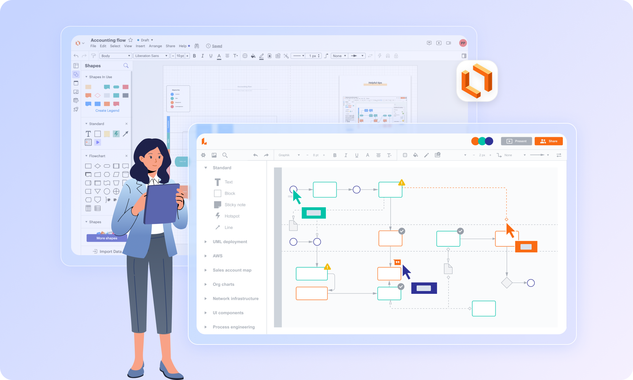Click the video camera icon top right
This screenshot has width=633, height=380.
[x=448, y=43]
